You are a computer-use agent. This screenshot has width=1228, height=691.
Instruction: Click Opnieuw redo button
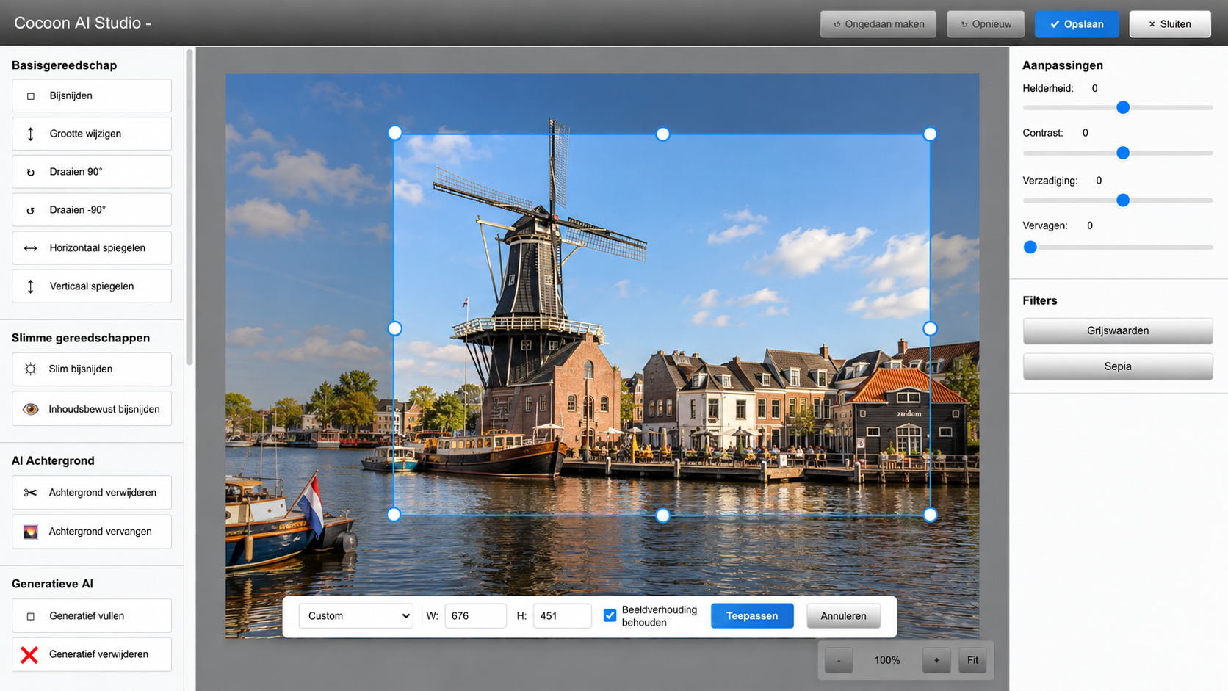coord(986,24)
